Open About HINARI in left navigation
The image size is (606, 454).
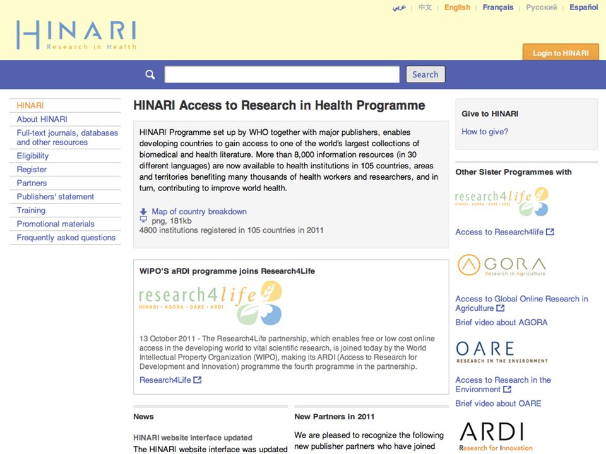click(x=42, y=119)
